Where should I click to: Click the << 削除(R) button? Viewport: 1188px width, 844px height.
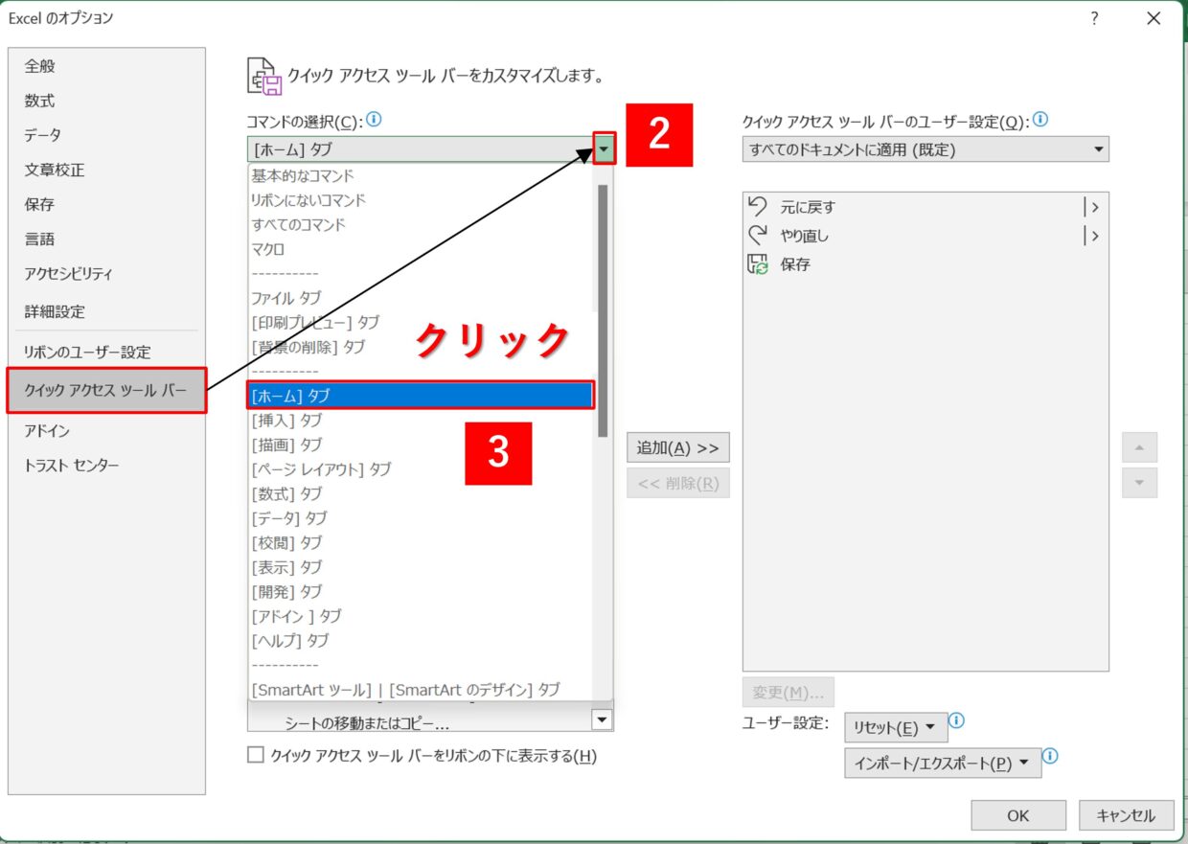point(678,483)
